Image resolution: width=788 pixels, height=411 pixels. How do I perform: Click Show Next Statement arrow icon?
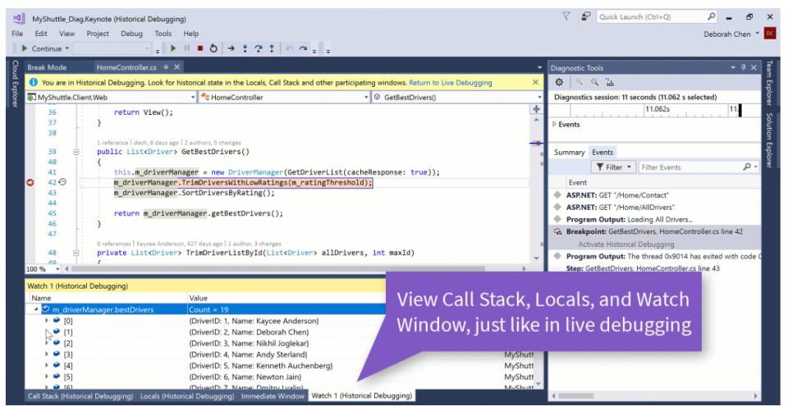click(231, 48)
